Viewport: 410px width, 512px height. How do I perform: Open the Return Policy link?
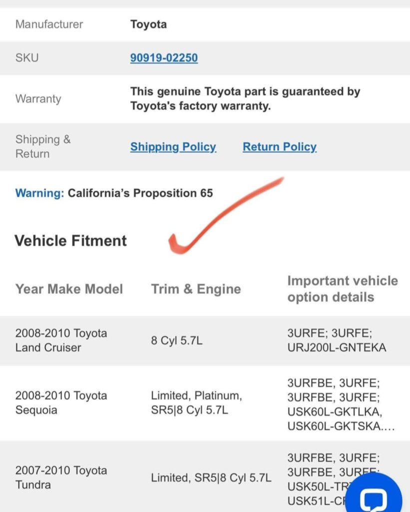click(279, 147)
